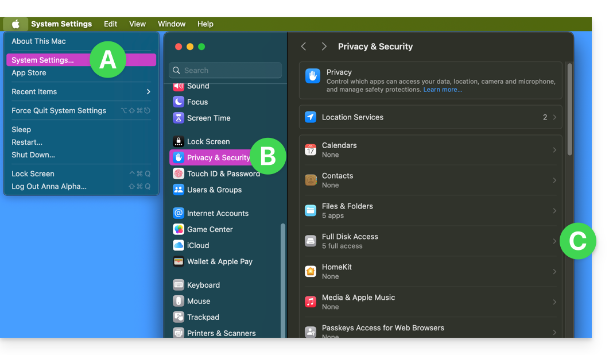Open the Edit menu
609x355 pixels.
click(110, 24)
